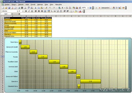
Task: Apply the red Font Color A
Action: pos(80,11)
